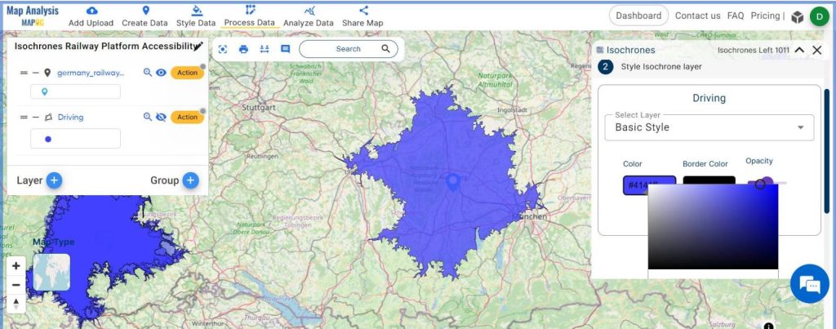Select the germany_railway layer name
This screenshot has height=329, width=836.
point(91,73)
